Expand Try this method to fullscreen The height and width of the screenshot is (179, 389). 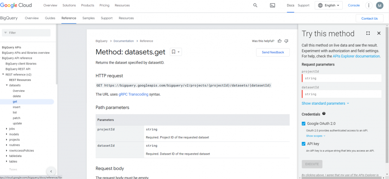pyautogui.click(x=368, y=33)
